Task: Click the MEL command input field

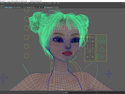Action: (82, 93)
